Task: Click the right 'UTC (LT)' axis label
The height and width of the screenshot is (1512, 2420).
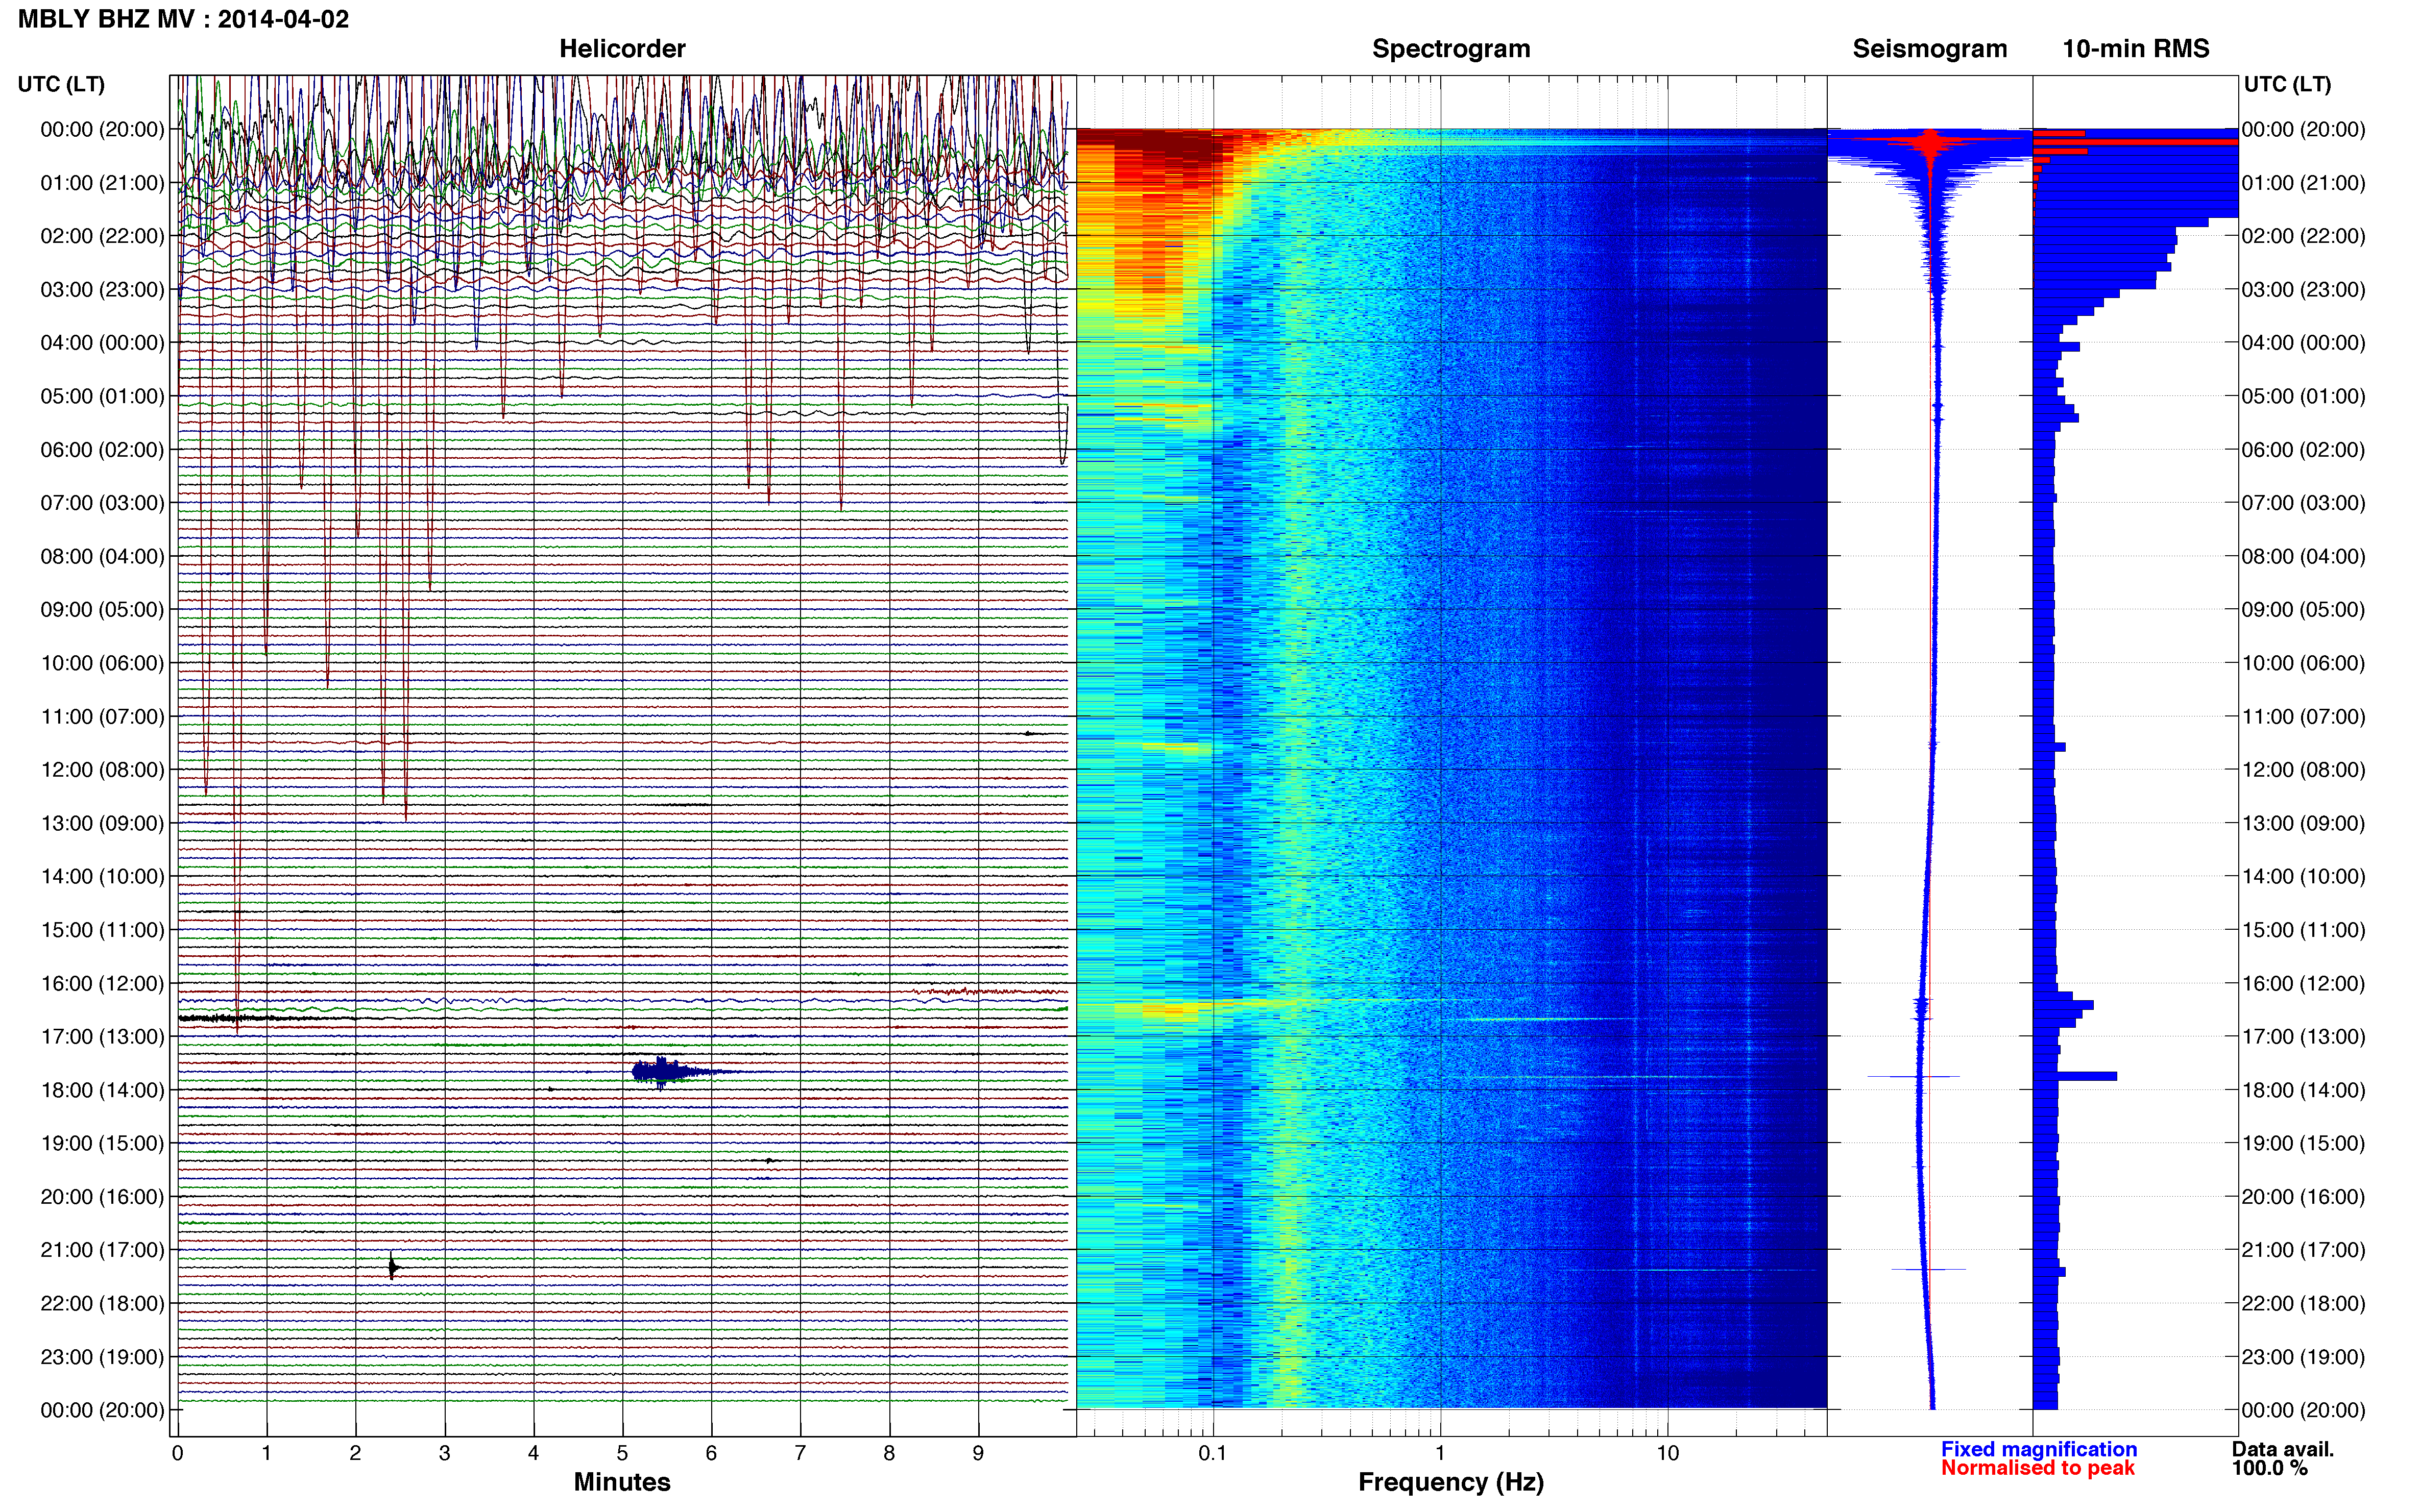Action: tap(2287, 84)
